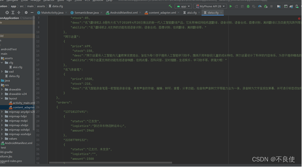Click the grey Stop square icon

(271, 6)
